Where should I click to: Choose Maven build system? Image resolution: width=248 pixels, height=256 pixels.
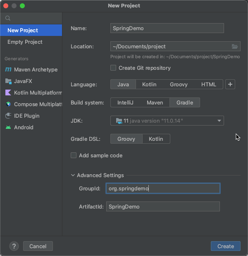point(155,103)
